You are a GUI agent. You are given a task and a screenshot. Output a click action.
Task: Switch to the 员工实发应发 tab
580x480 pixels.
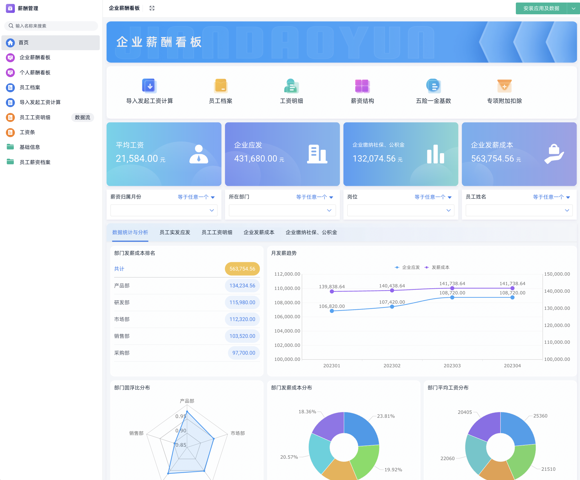tap(175, 232)
